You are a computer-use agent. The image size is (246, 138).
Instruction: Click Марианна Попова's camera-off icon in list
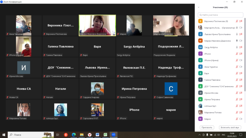tap(241, 113)
